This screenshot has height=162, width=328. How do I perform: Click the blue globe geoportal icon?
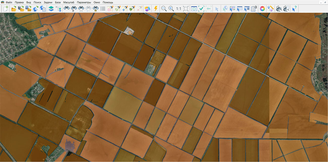[35, 9]
